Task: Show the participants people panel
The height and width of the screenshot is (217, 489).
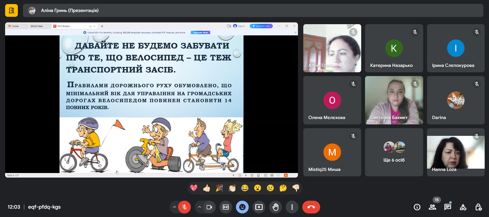Action: coord(432,207)
